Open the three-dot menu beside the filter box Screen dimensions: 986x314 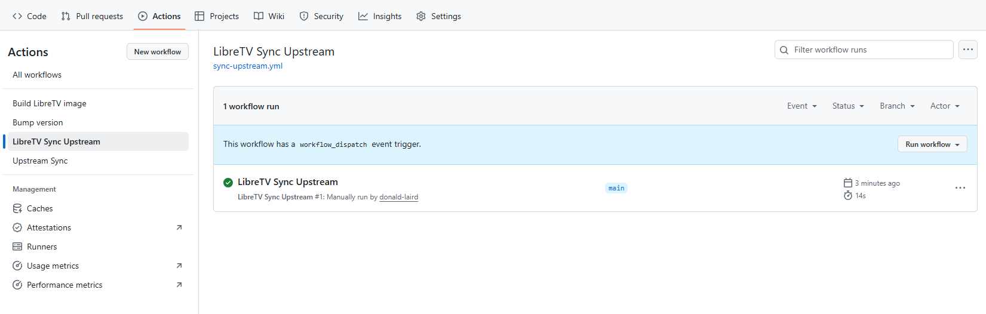point(967,50)
